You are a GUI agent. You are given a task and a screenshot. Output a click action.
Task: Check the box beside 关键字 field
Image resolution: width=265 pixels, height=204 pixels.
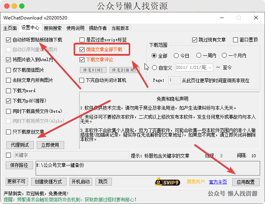point(9,155)
